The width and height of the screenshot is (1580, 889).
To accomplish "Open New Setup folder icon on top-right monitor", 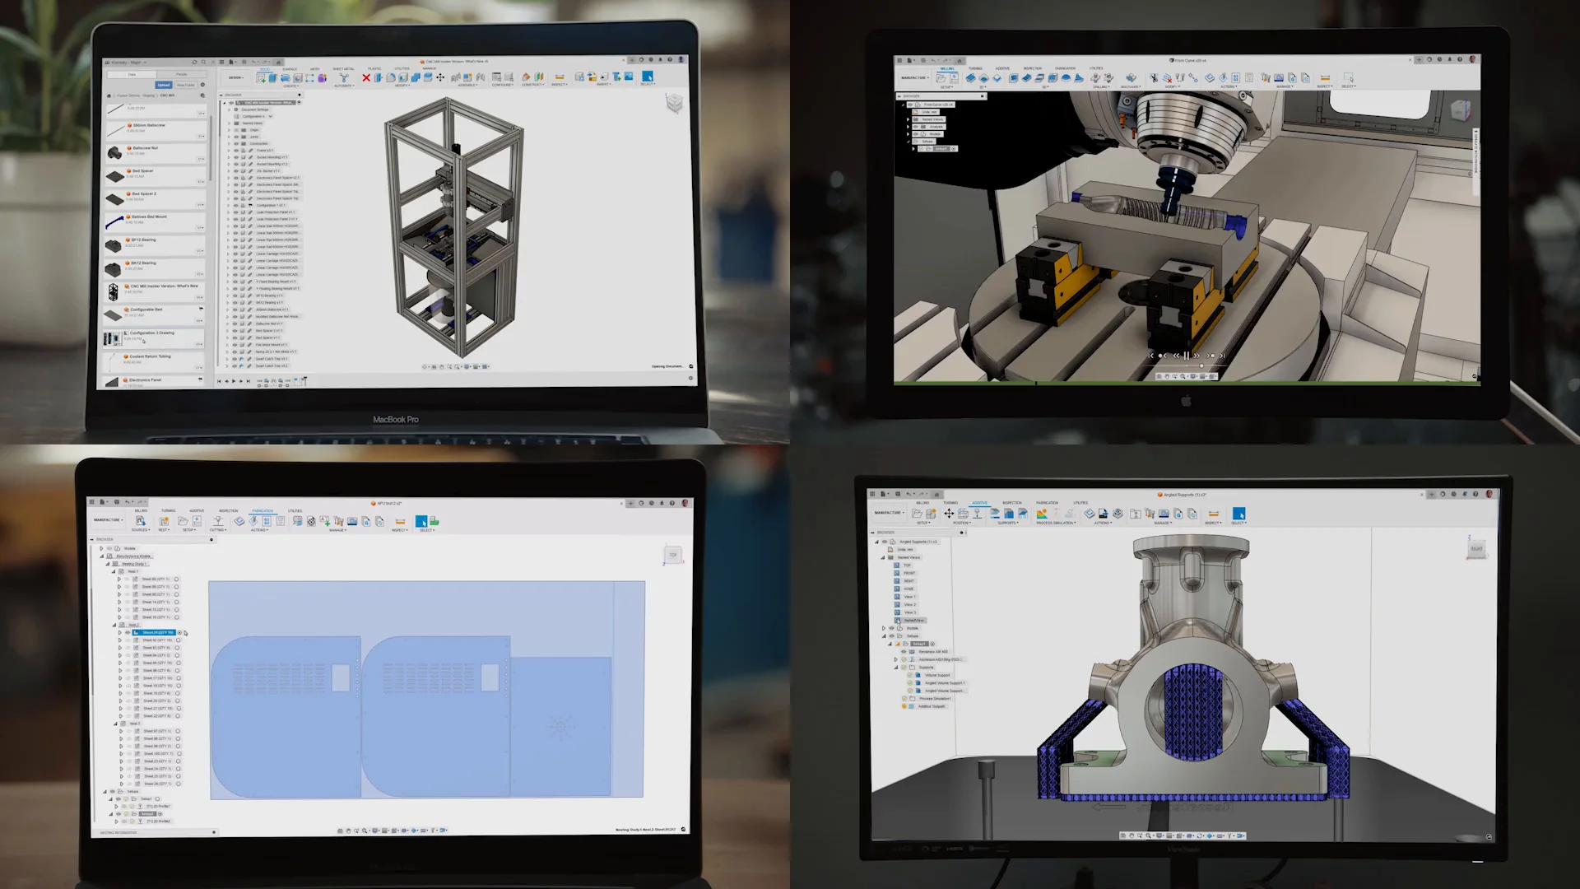I will click(x=941, y=78).
